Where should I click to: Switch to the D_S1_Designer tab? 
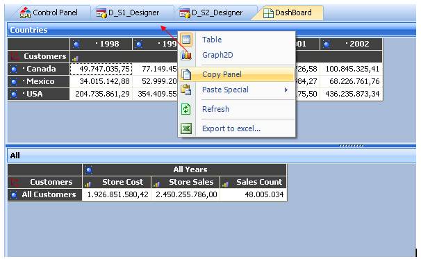coord(128,12)
